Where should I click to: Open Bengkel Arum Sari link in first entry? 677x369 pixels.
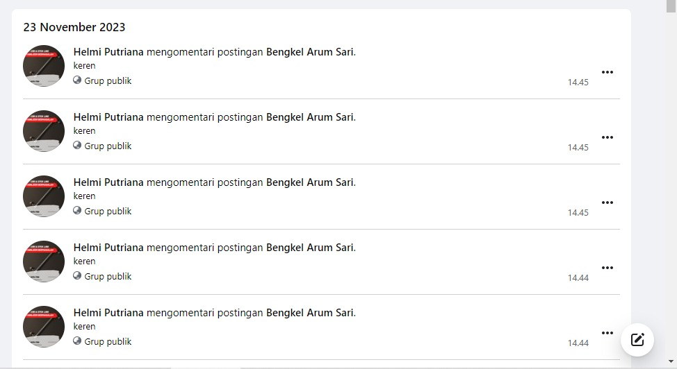click(x=310, y=52)
